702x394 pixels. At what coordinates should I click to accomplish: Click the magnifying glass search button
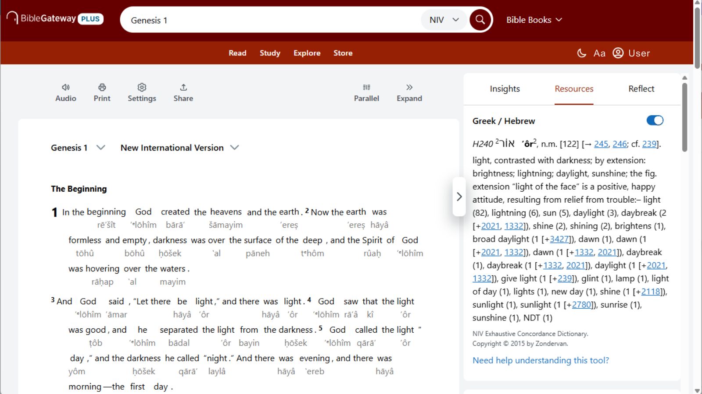pyautogui.click(x=480, y=20)
